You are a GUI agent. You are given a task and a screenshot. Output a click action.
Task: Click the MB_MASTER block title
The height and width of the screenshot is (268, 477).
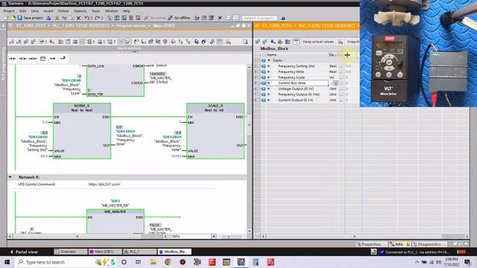click(x=115, y=211)
